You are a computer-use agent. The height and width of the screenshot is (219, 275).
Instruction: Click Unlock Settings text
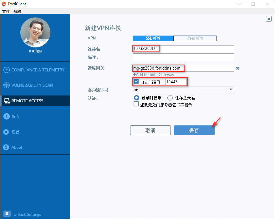click(27, 214)
